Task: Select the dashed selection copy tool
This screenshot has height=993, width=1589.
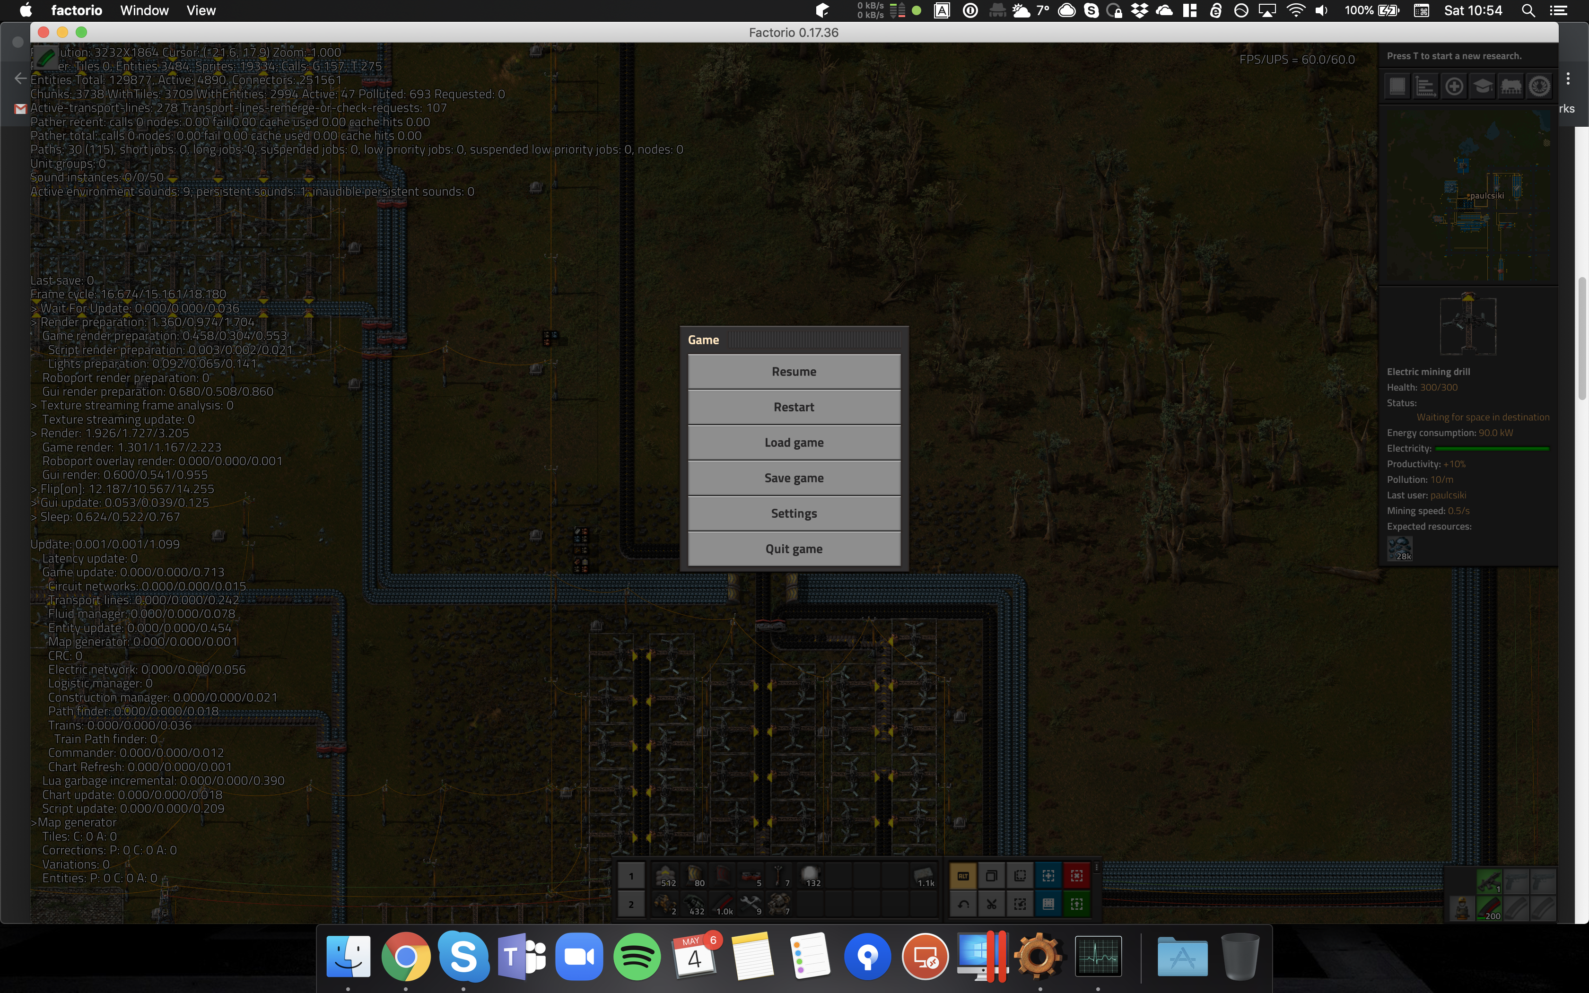Action: pos(1020,876)
